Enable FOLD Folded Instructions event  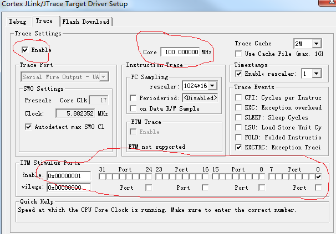[238, 137]
